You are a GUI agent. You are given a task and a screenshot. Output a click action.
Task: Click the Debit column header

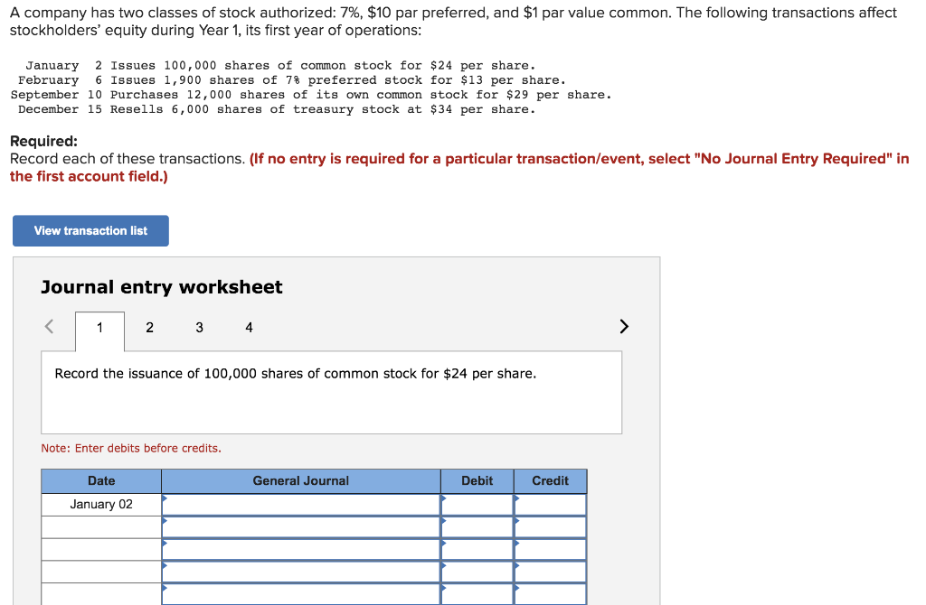(x=477, y=481)
